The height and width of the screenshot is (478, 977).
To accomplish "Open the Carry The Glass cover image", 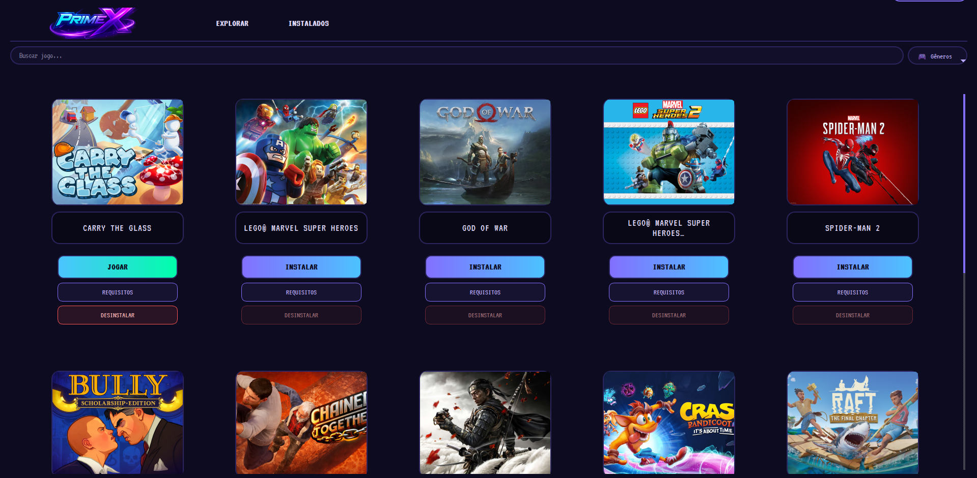I will 118,152.
